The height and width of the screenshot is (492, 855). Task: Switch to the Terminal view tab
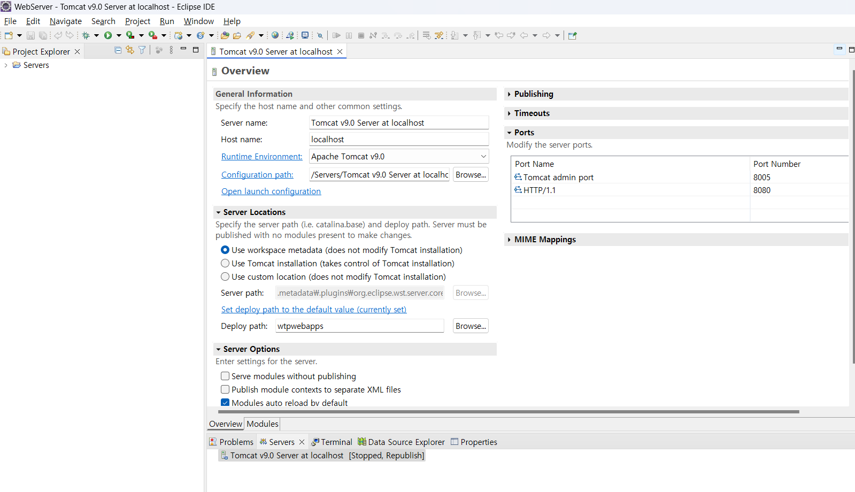click(x=332, y=442)
